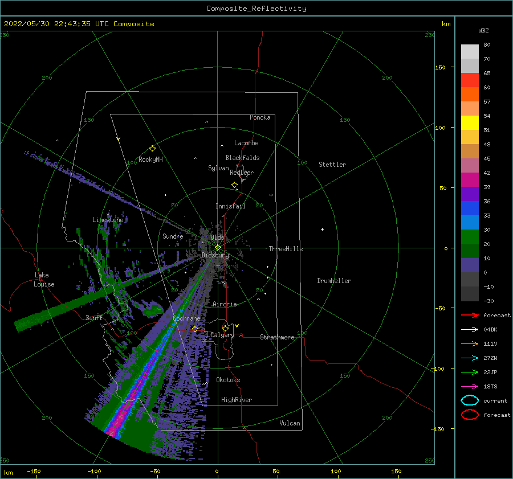Click the white plus marker south of Stettler
513x479 pixels.
322,229
